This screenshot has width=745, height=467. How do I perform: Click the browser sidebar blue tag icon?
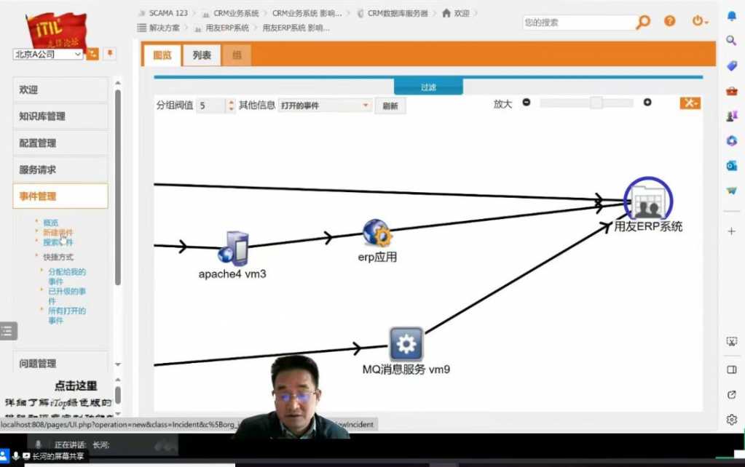point(732,66)
